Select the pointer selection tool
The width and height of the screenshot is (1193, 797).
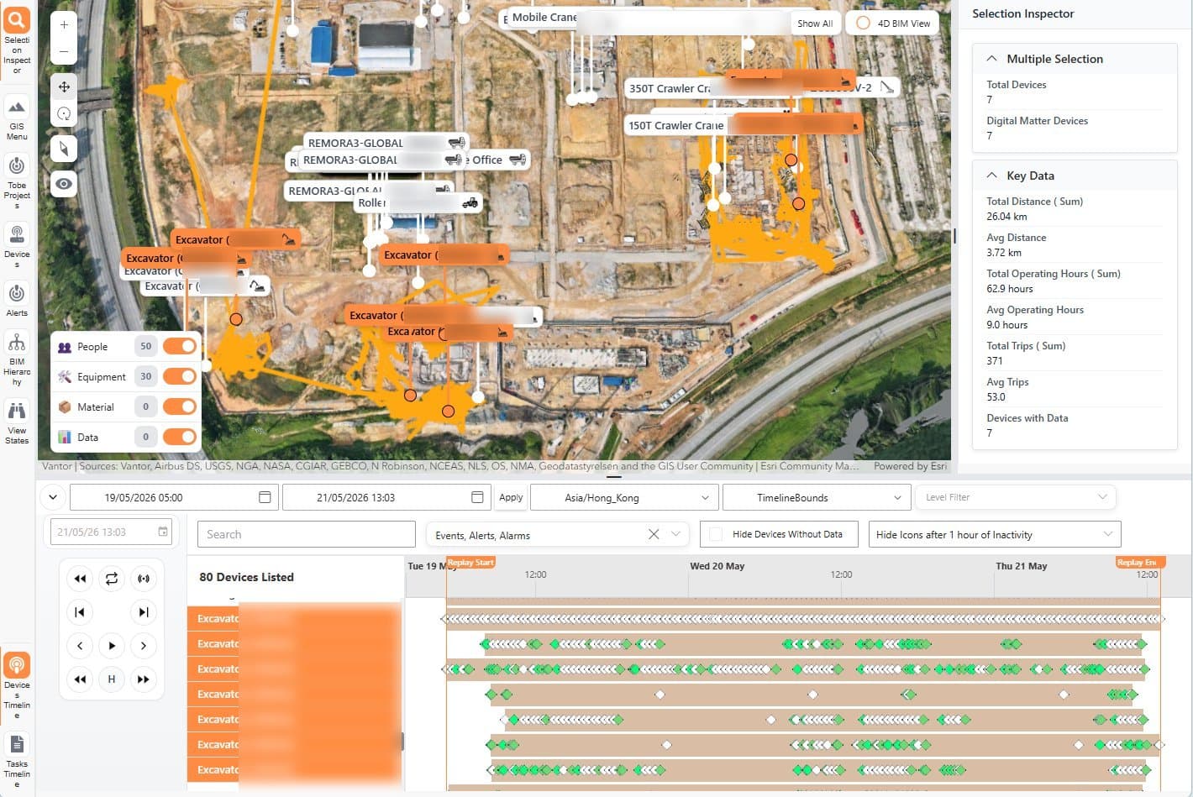point(64,149)
